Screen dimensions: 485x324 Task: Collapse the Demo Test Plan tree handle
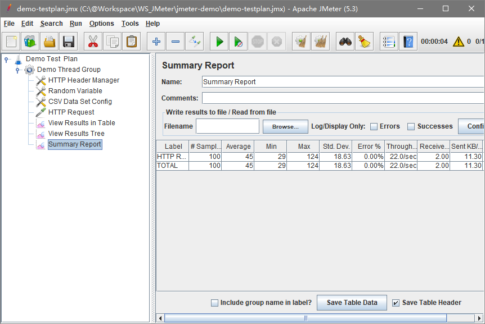coord(6,60)
